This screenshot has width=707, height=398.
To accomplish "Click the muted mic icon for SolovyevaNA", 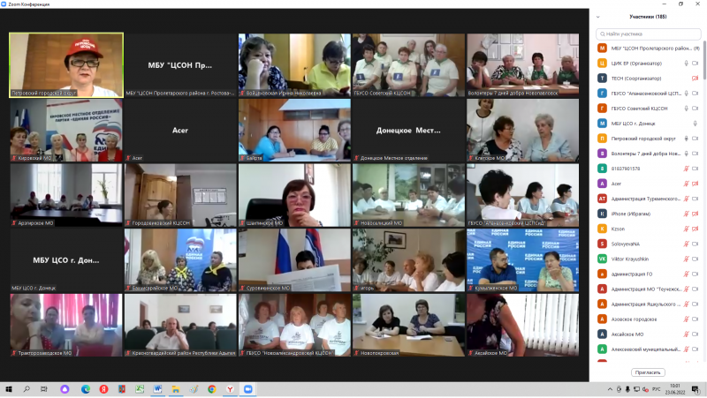I will (x=686, y=244).
